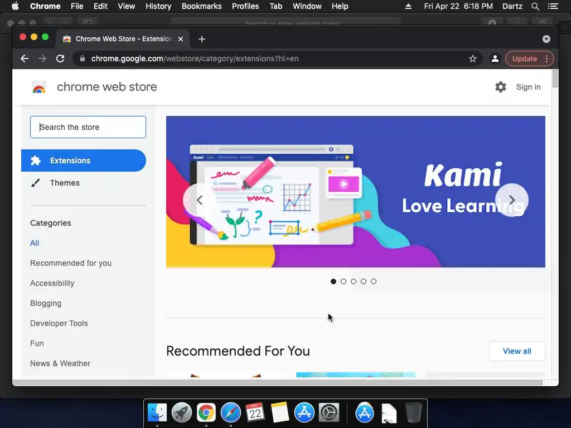Click the horizontal scrollbar at window bottom
This screenshot has width=571, height=428.
[278, 383]
